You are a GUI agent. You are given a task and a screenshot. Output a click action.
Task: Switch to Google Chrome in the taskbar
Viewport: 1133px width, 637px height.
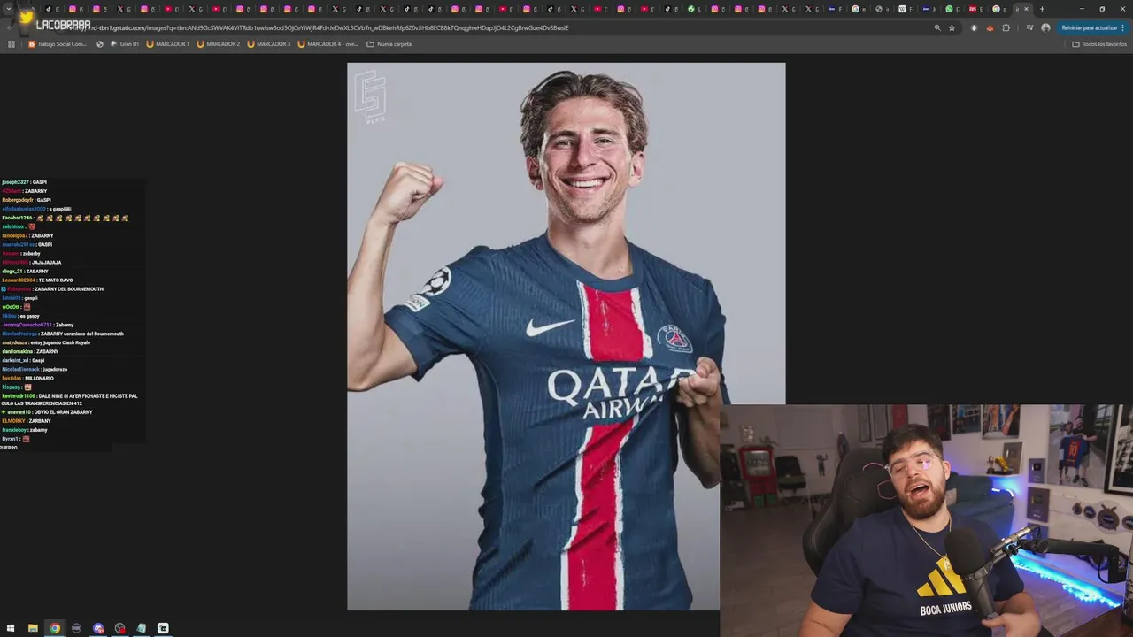(x=55, y=628)
